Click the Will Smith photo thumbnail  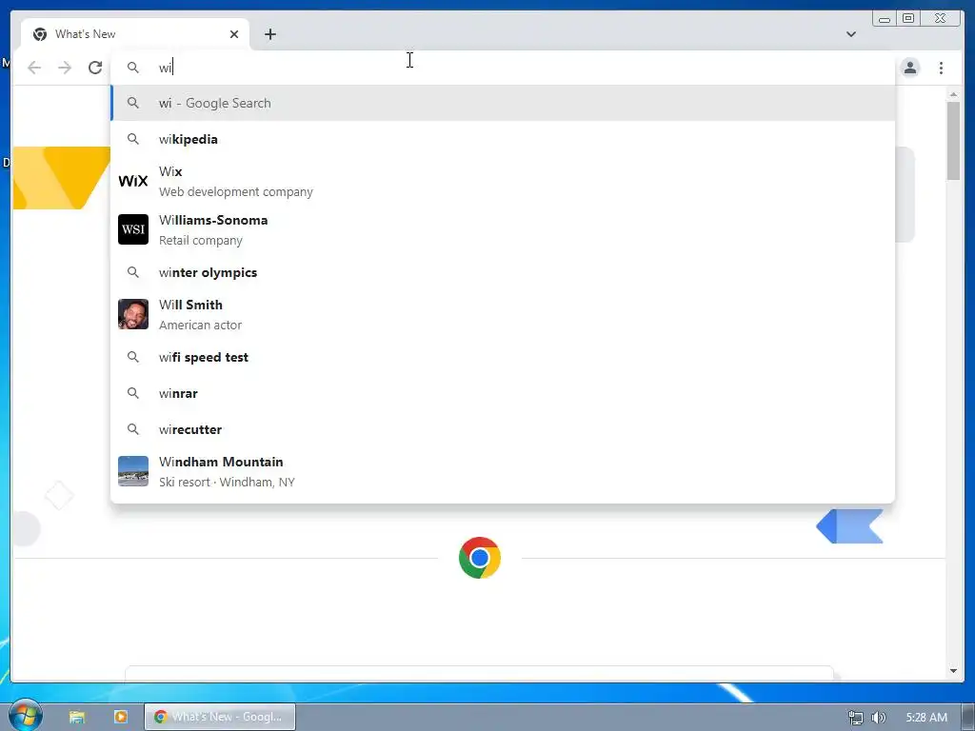click(133, 314)
